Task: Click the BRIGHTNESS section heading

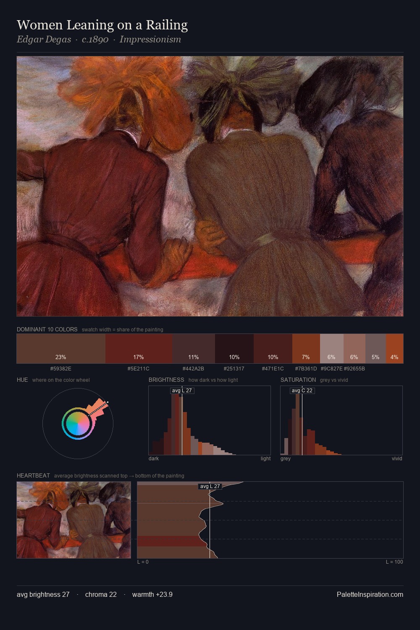Action: click(x=166, y=380)
